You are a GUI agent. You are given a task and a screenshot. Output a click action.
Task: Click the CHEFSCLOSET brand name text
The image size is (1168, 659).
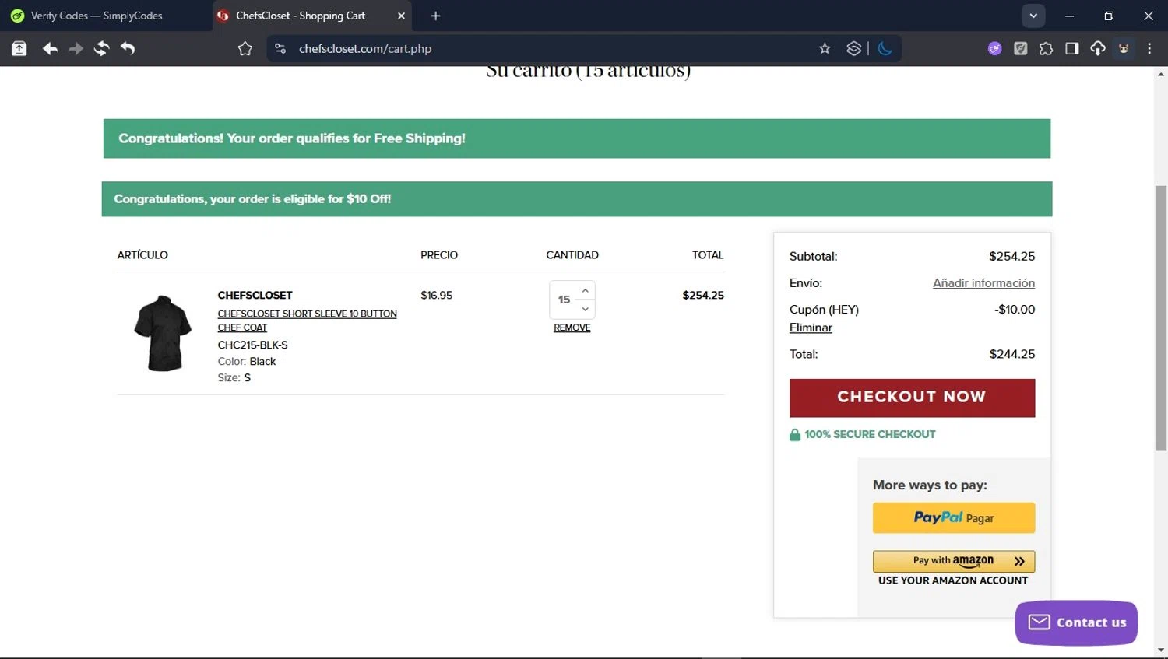[x=255, y=296]
